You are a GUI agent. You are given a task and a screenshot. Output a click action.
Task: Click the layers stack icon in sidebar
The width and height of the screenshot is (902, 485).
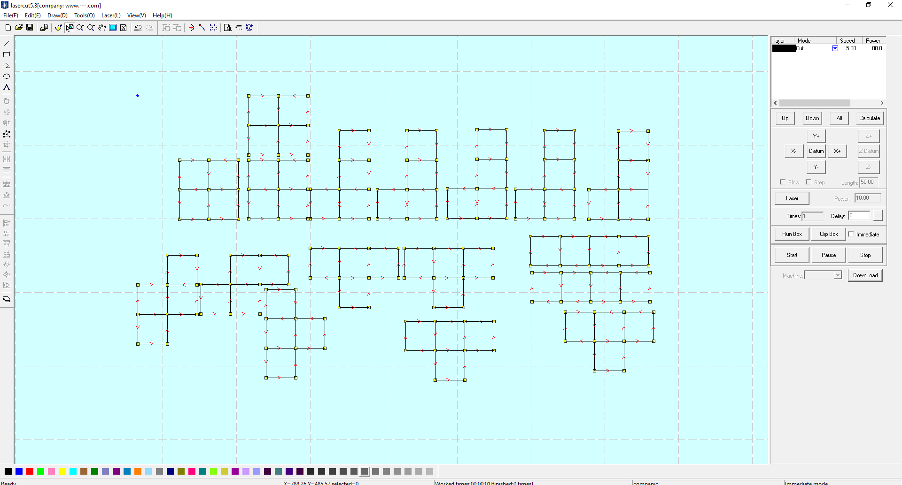click(7, 299)
